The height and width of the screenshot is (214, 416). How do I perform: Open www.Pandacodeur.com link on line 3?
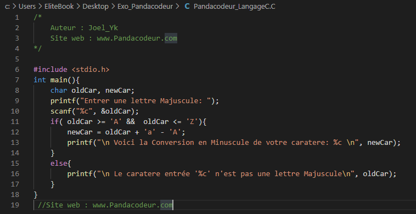click(x=137, y=38)
